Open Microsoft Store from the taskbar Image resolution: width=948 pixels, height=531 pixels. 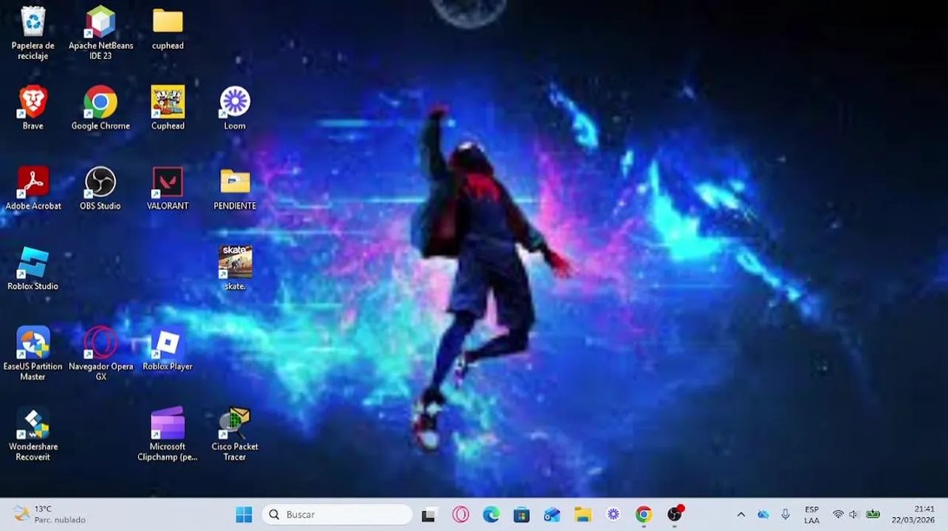pos(522,515)
